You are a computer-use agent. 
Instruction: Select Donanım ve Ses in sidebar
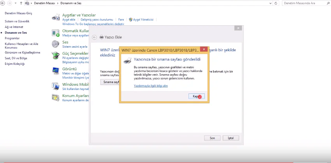(16, 33)
